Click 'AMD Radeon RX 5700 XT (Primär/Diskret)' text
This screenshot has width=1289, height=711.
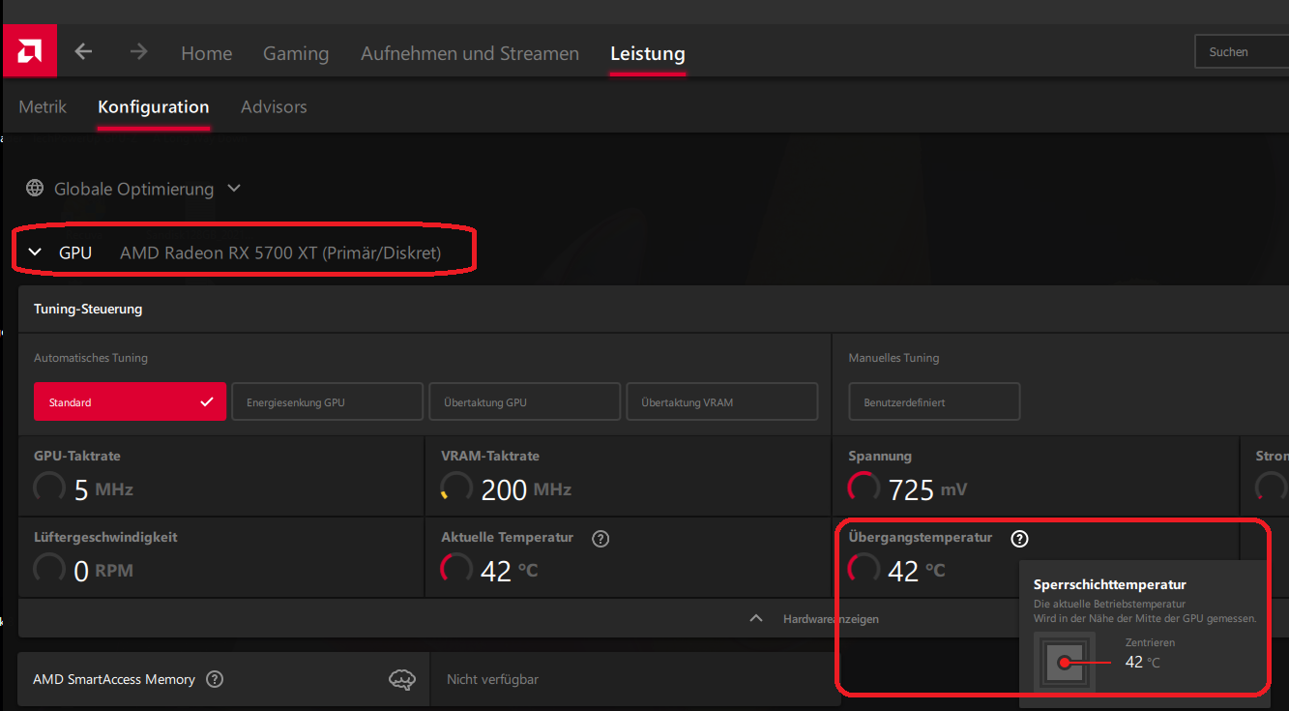280,252
